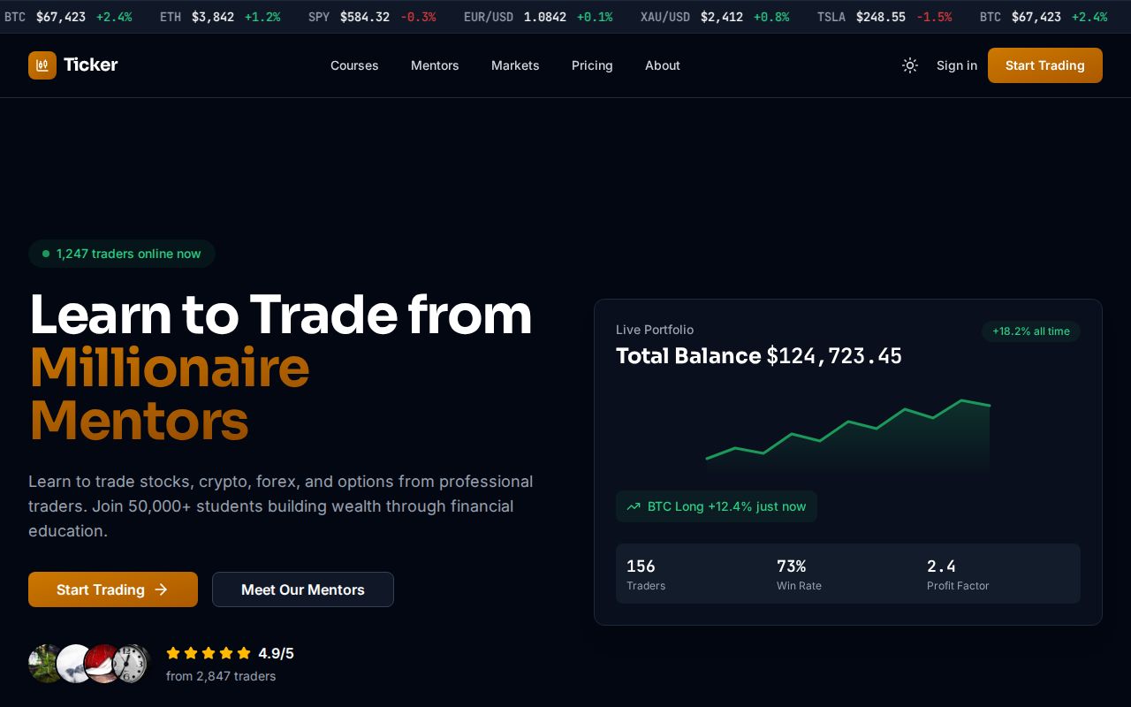The height and width of the screenshot is (707, 1131).
Task: Open the Courses menu item
Action: pyautogui.click(x=354, y=65)
